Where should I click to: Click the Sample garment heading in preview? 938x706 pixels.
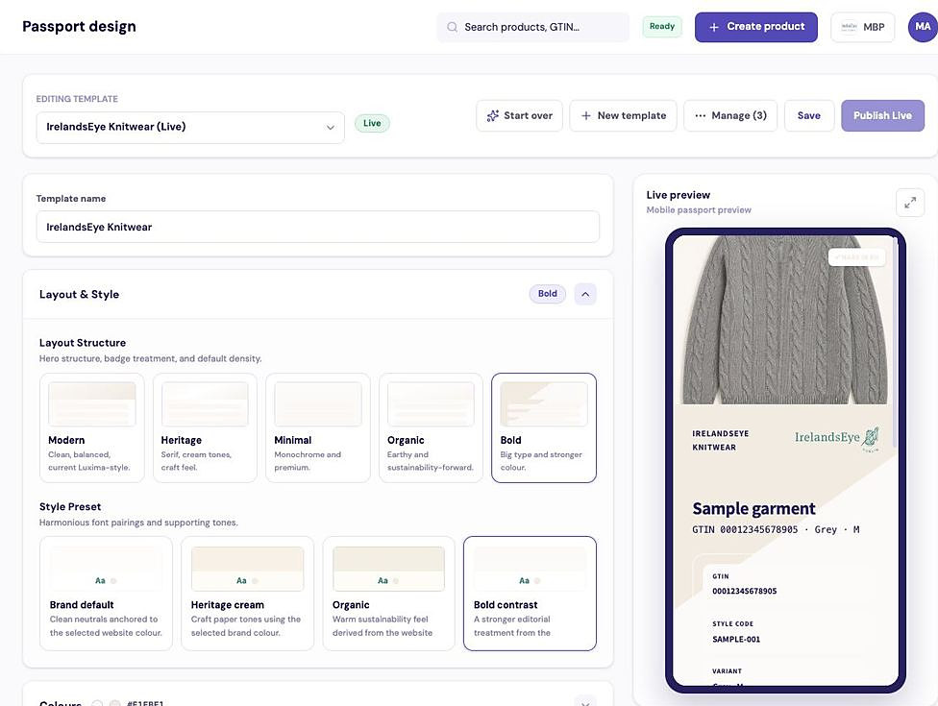tap(753, 509)
